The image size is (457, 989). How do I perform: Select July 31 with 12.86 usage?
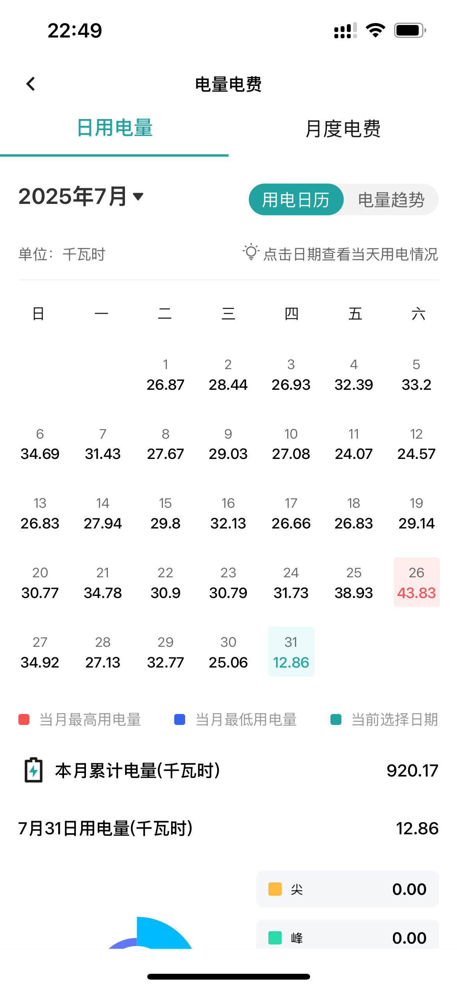[x=291, y=652]
